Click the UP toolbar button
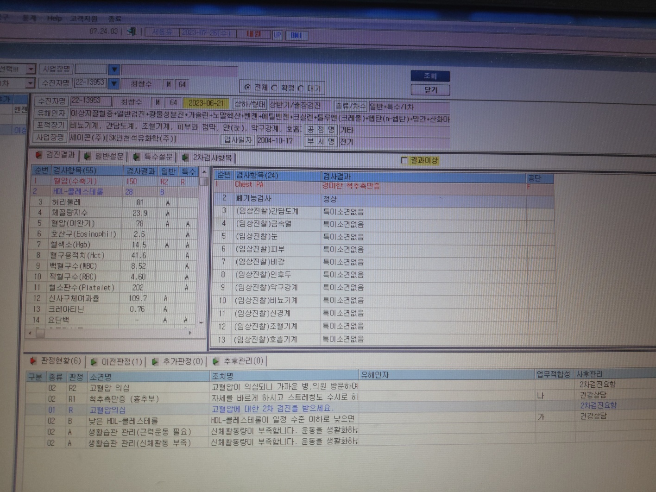 coord(277,35)
